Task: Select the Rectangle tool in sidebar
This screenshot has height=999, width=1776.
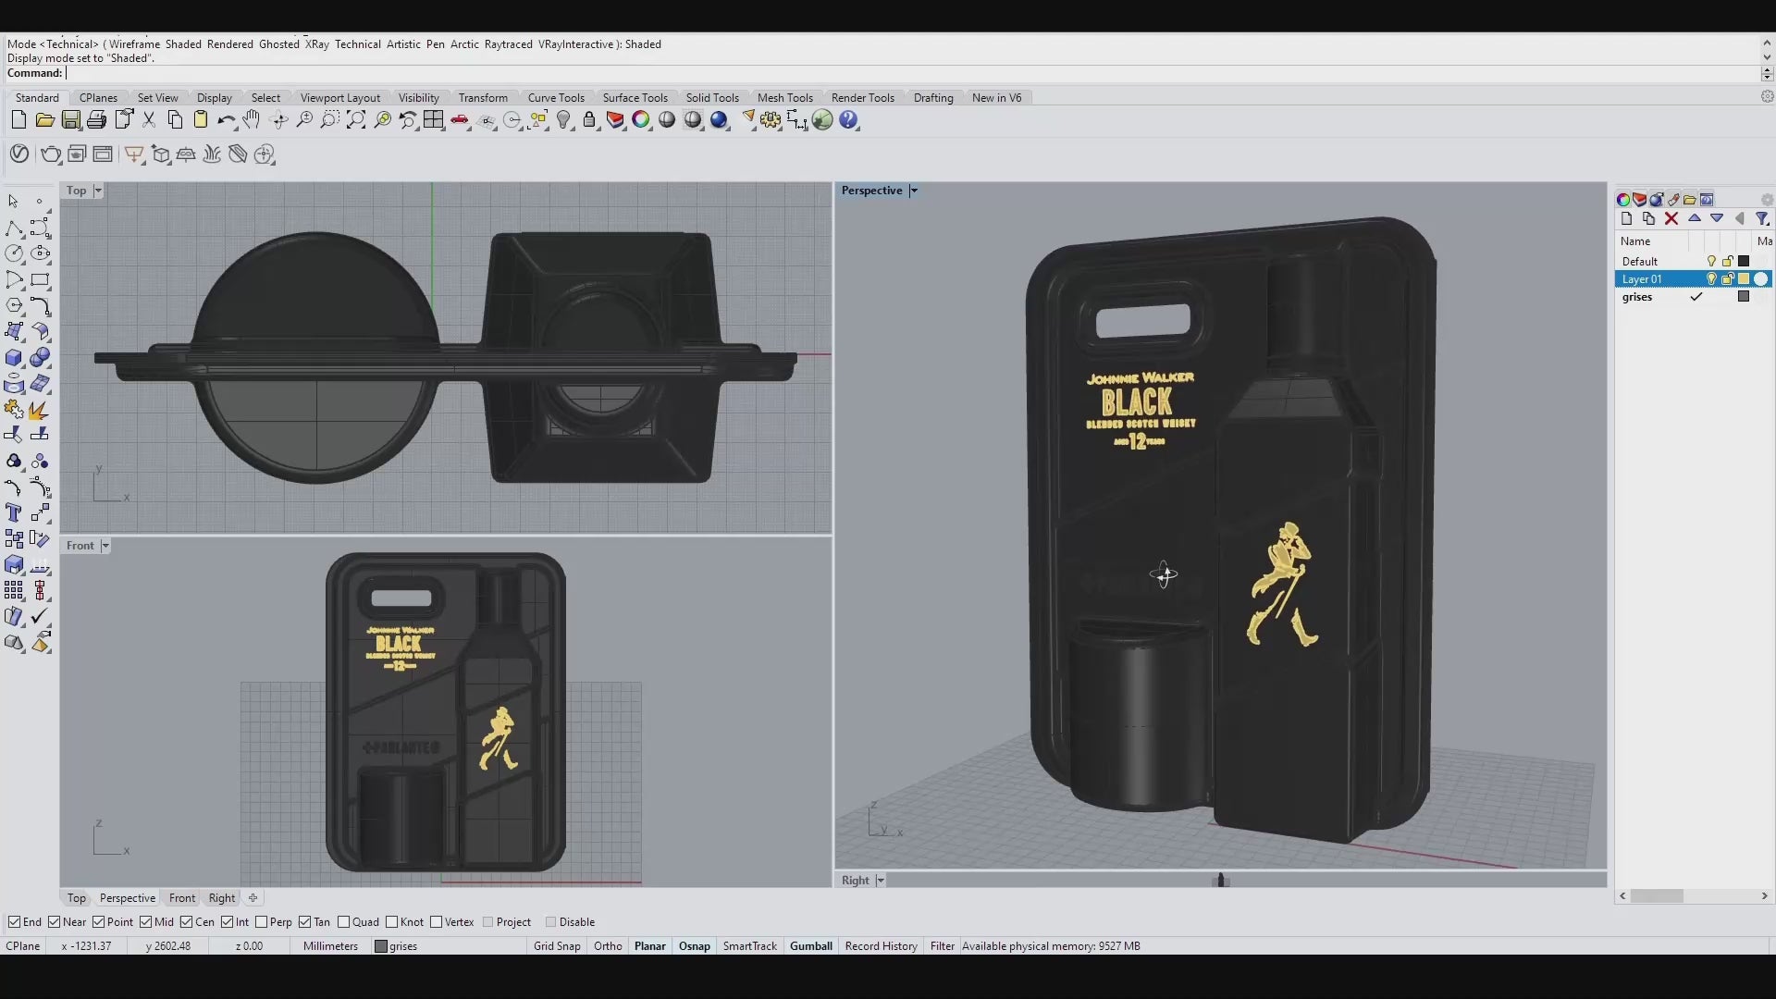Action: [40, 279]
